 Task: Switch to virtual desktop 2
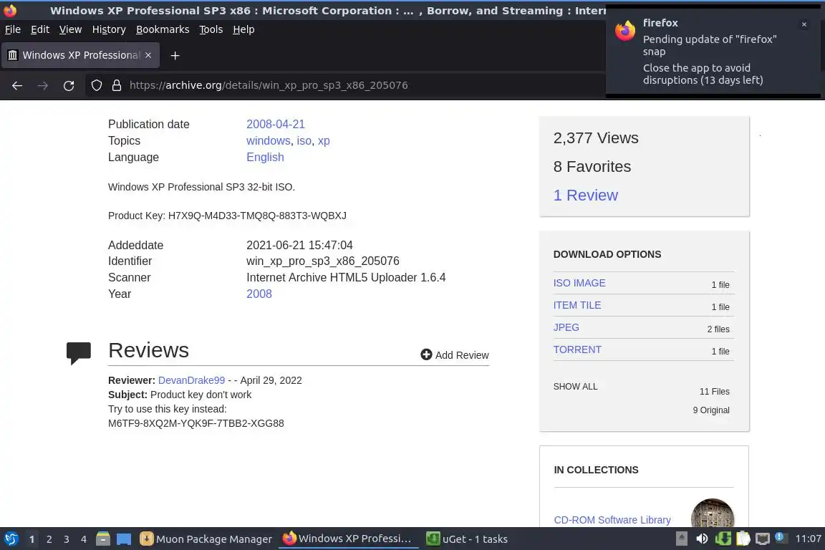coord(49,539)
